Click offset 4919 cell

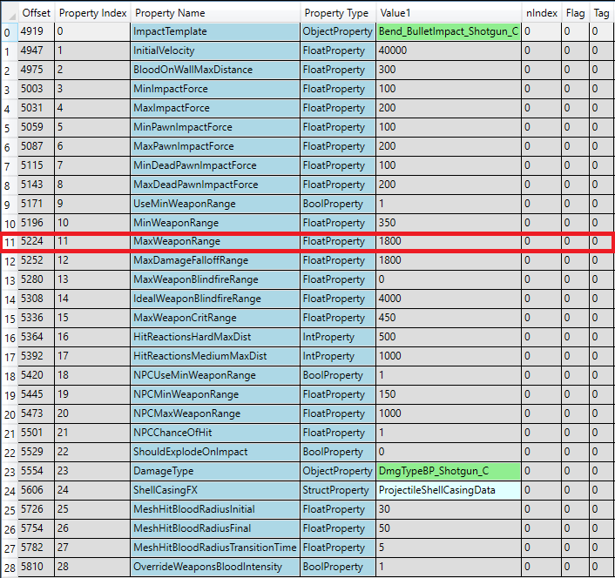[36, 31]
